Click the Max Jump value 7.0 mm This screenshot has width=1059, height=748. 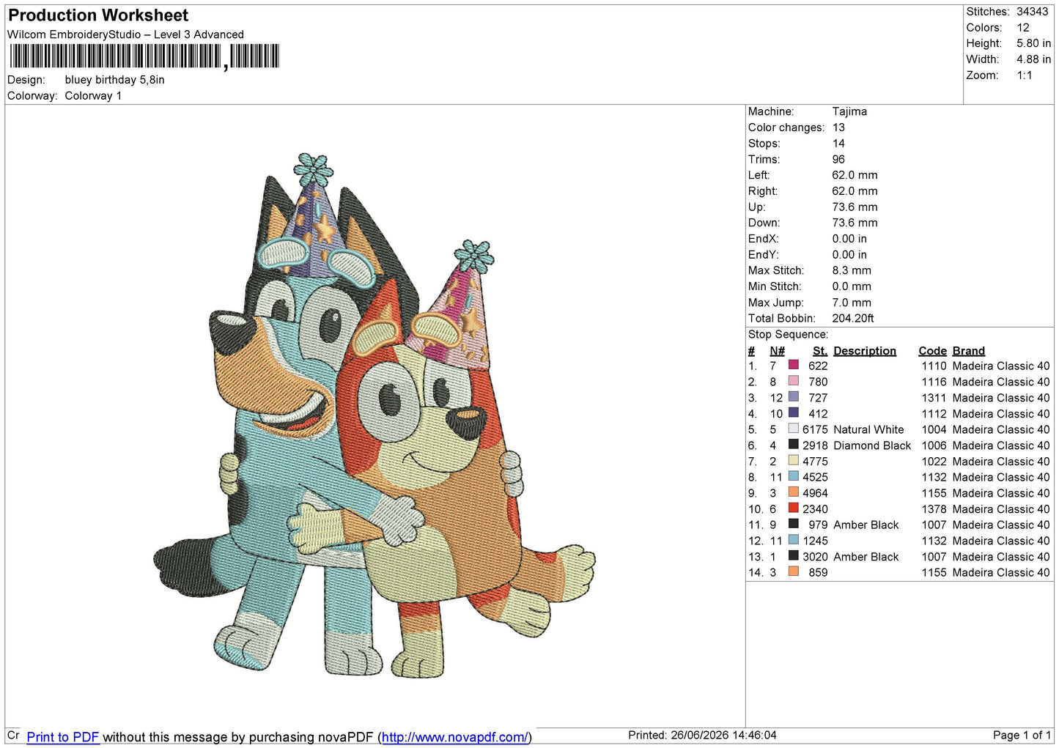pos(852,303)
